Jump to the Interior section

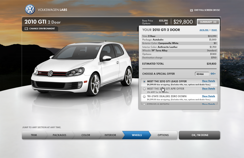[x=110, y=135]
